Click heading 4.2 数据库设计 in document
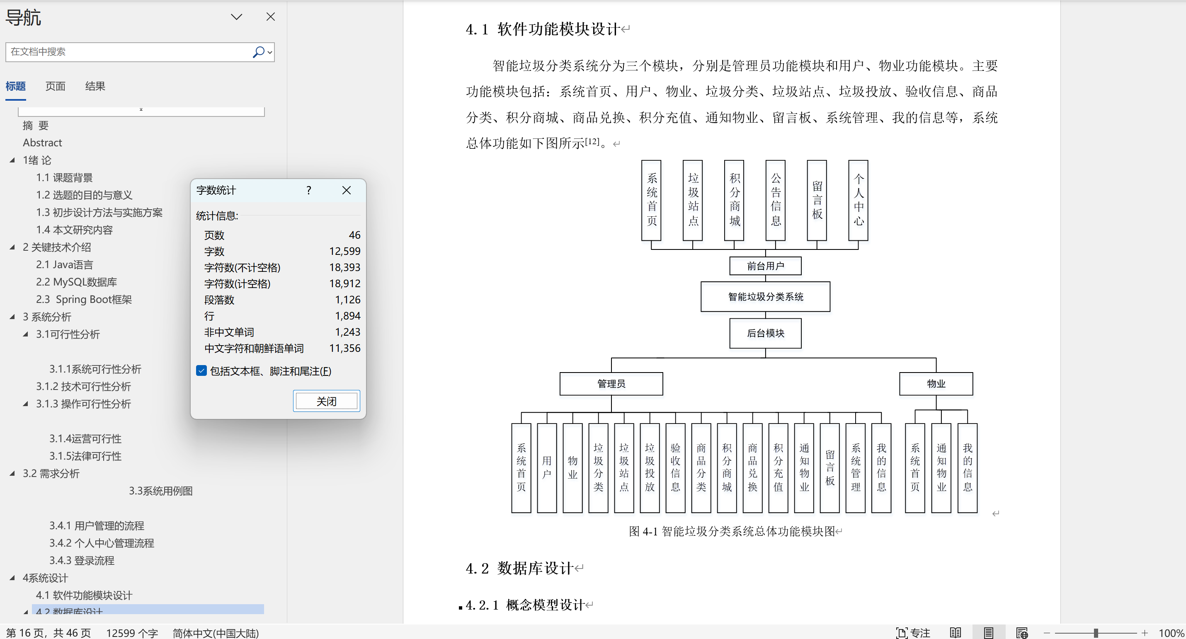 [x=519, y=569]
